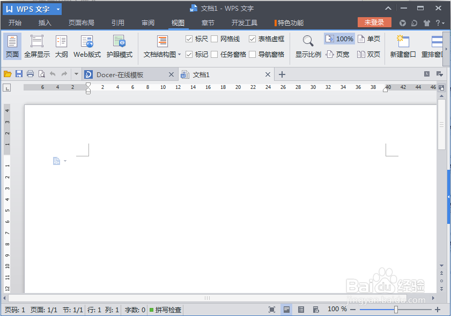
Task: Open the WPS 文字 application menu dropdown
Action: (x=58, y=9)
